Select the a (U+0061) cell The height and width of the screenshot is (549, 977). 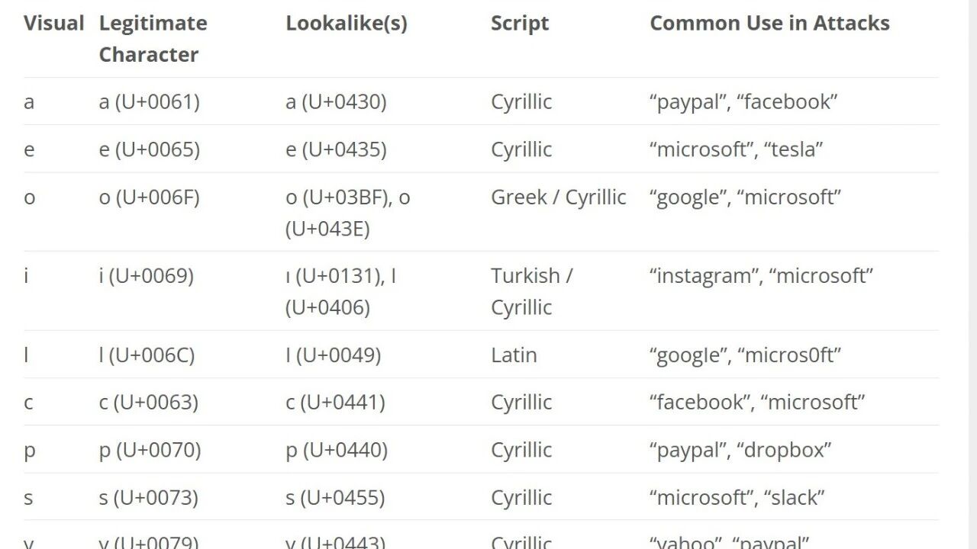click(x=150, y=101)
